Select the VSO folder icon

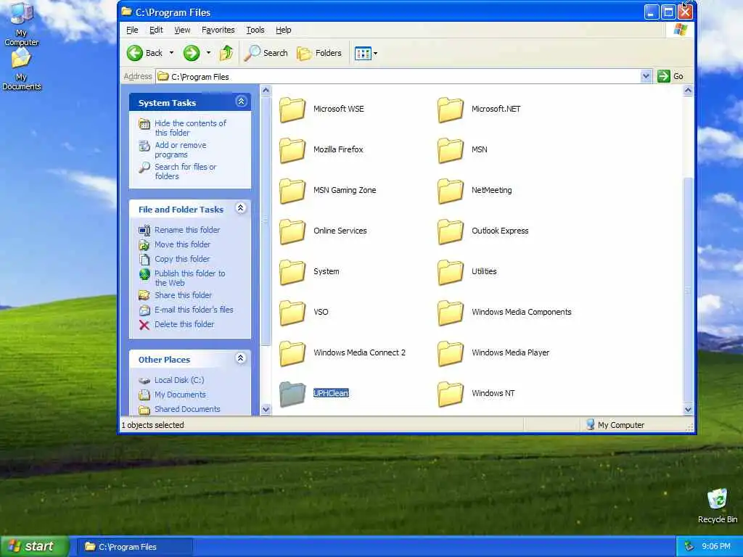292,313
